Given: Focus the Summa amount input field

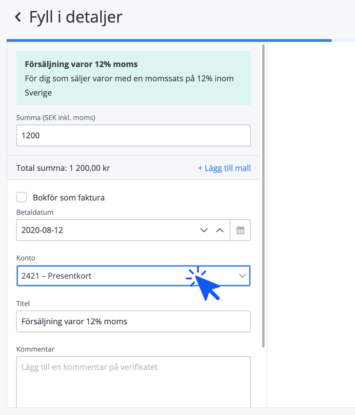Looking at the screenshot, I should [x=133, y=136].
